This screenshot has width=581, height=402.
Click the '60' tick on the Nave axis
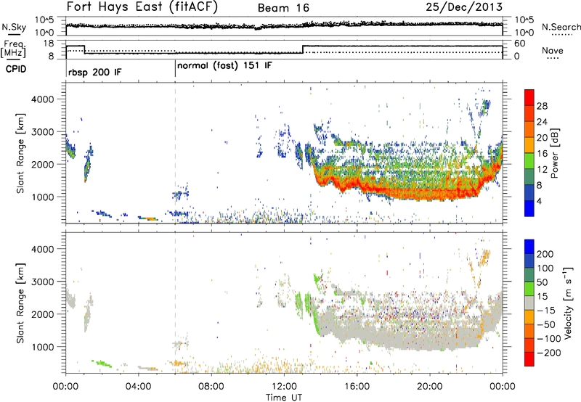[x=520, y=44]
